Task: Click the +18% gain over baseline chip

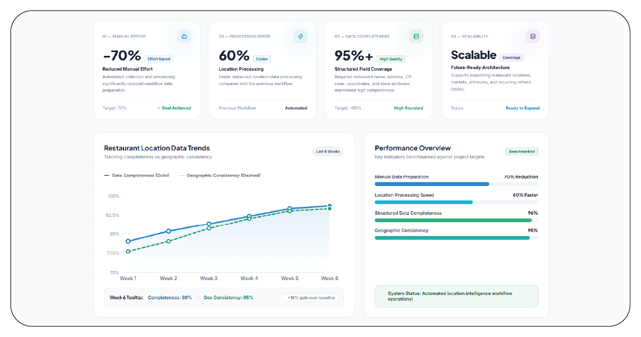Action: 311,298
